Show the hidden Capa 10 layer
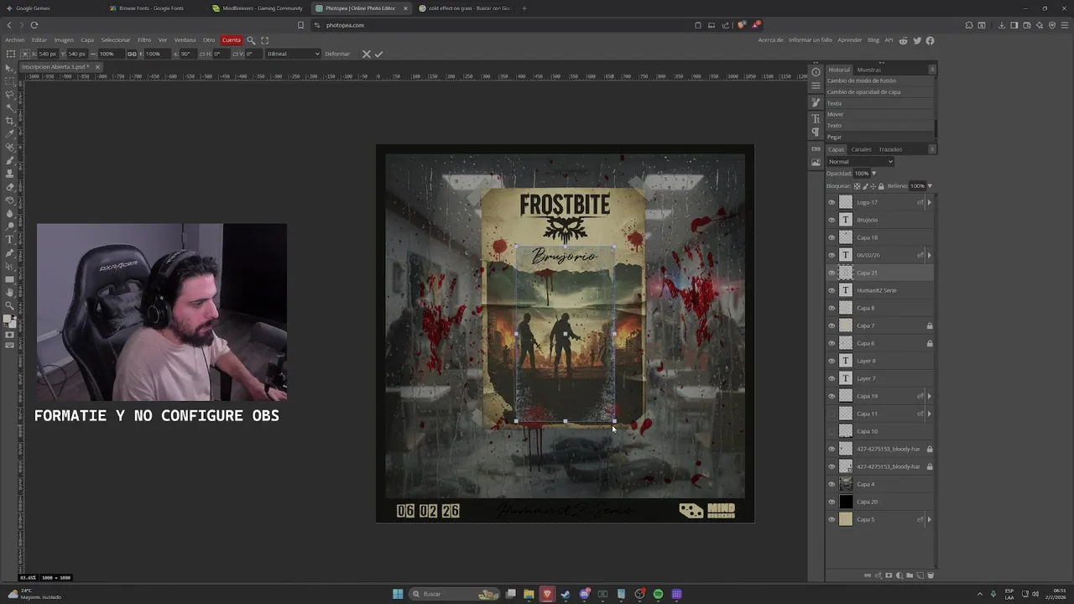Screen dimensions: 1074x604 coord(832,431)
